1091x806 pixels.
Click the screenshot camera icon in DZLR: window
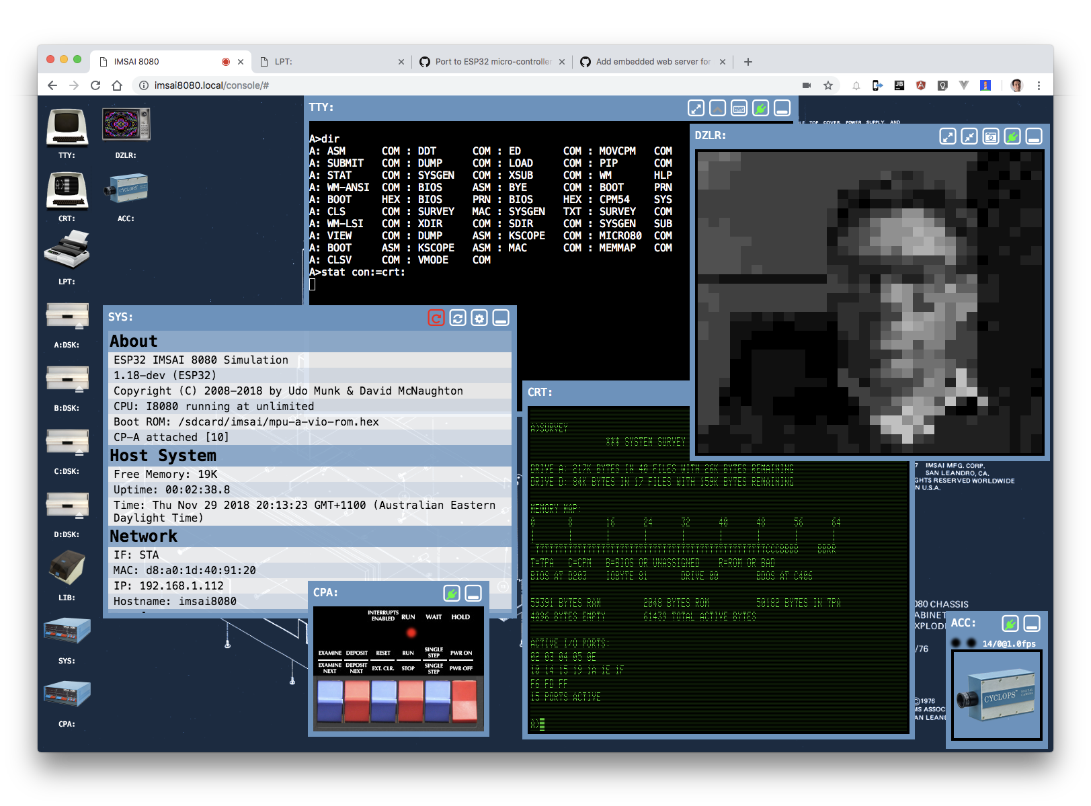pos(991,136)
